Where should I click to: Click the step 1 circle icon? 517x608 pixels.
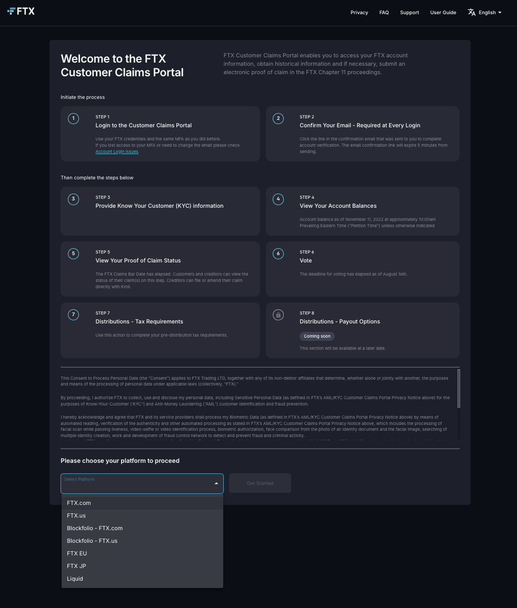[74, 118]
